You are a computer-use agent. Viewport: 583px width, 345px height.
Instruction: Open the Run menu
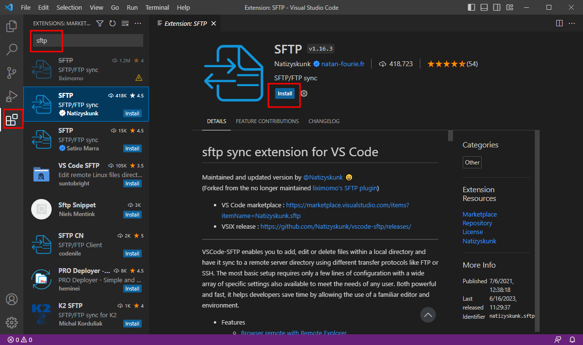pyautogui.click(x=132, y=7)
